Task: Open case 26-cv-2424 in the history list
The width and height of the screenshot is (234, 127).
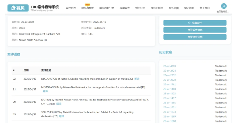Action: (x=170, y=71)
